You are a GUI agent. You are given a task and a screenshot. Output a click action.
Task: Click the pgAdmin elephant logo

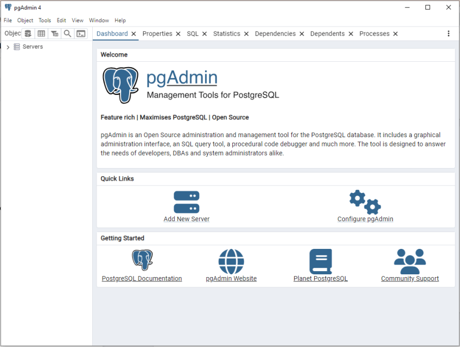point(120,85)
